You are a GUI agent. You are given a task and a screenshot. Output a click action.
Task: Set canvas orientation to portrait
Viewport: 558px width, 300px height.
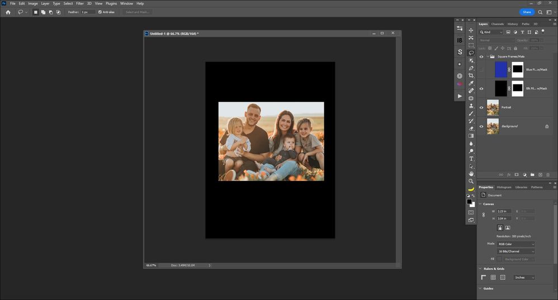tap(500, 228)
